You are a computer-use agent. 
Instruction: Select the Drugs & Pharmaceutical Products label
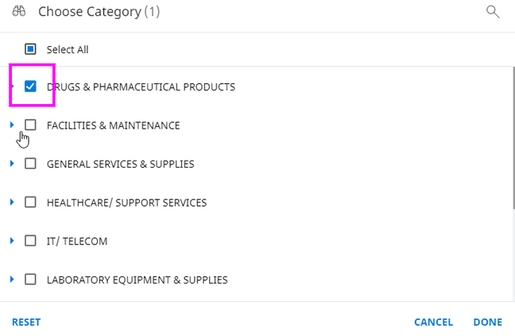141,87
